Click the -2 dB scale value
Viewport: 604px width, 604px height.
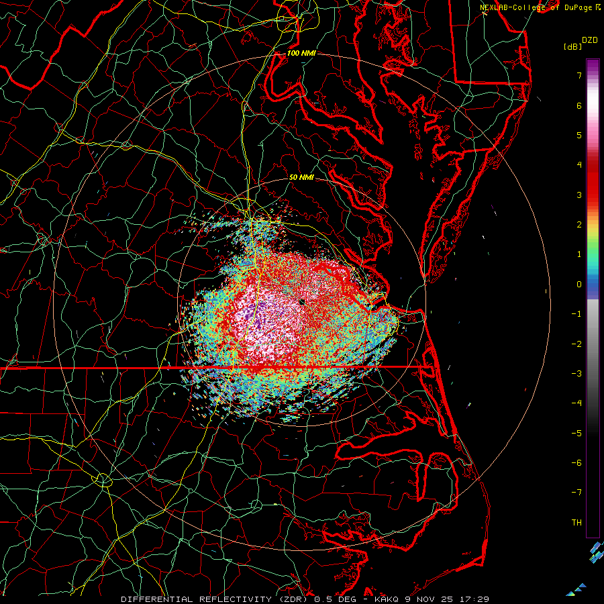tap(576, 344)
